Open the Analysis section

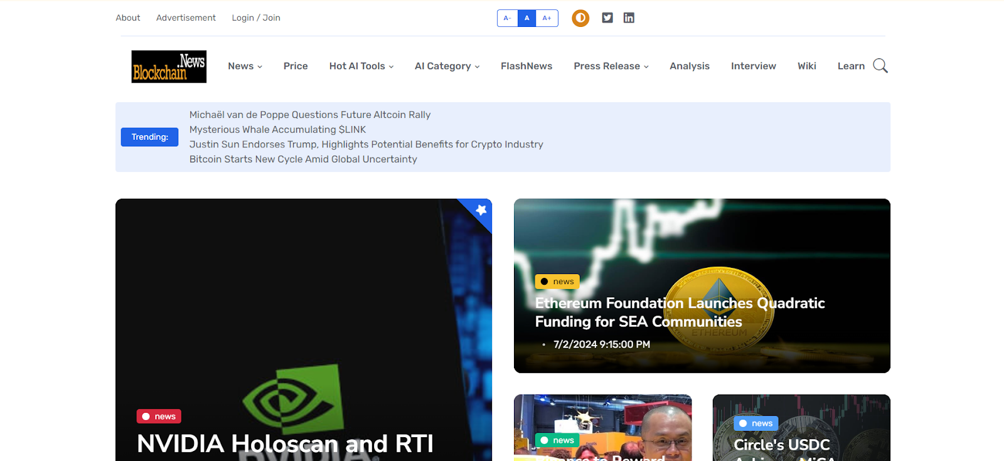pyautogui.click(x=690, y=66)
